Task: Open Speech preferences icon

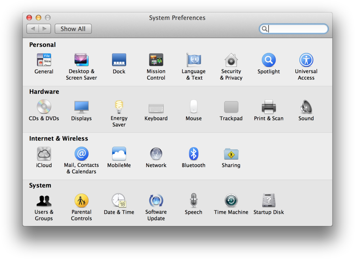Action: (x=193, y=201)
